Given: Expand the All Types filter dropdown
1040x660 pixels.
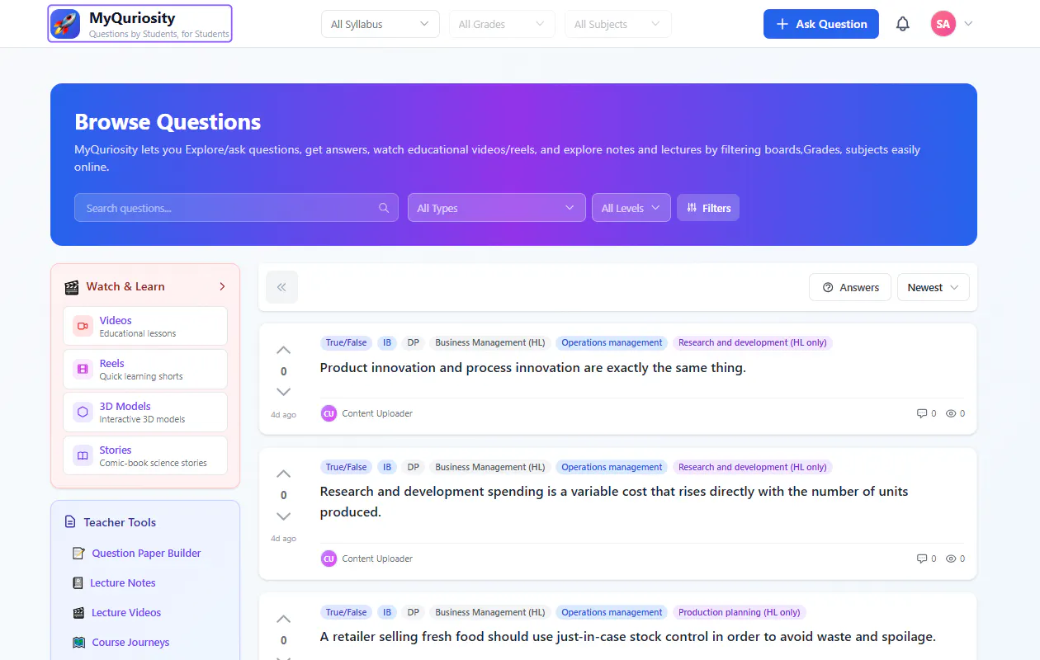Looking at the screenshot, I should pos(496,208).
